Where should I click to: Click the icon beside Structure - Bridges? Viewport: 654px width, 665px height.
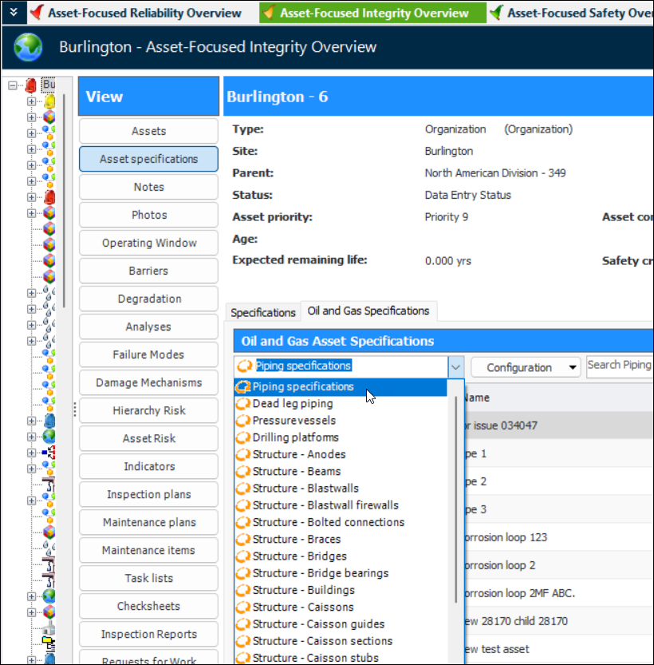click(243, 556)
